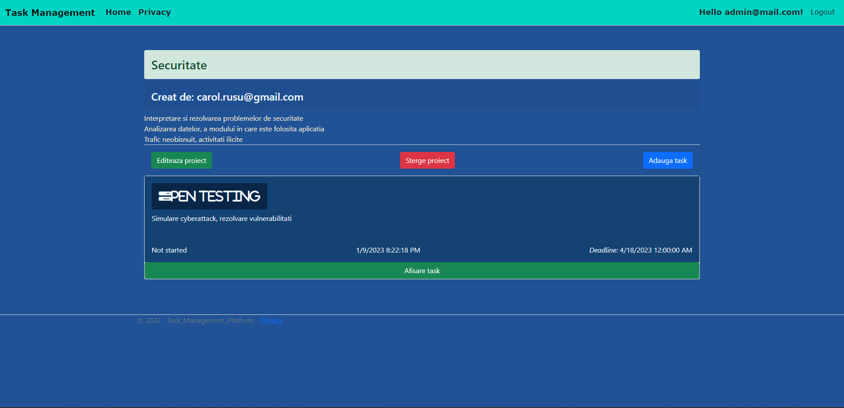Click the Simulare cyberattack task description

point(221,218)
